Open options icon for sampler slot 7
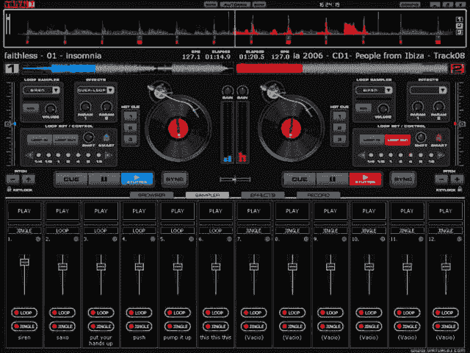This screenshot has width=470, height=353. [267, 239]
